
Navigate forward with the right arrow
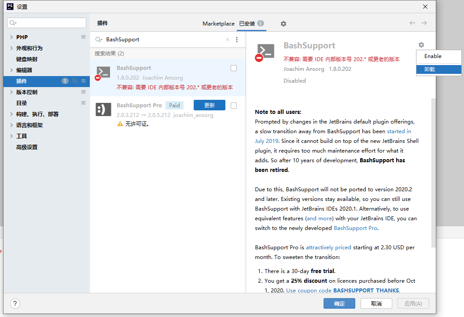click(x=424, y=23)
